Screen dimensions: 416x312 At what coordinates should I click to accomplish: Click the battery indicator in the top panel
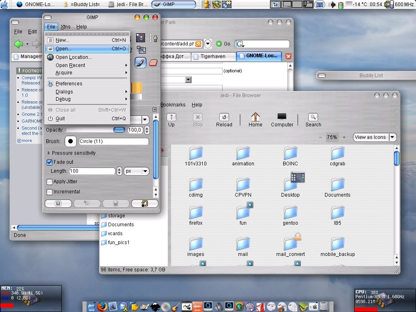(341, 5)
